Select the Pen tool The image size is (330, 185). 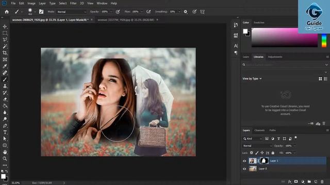(5, 126)
